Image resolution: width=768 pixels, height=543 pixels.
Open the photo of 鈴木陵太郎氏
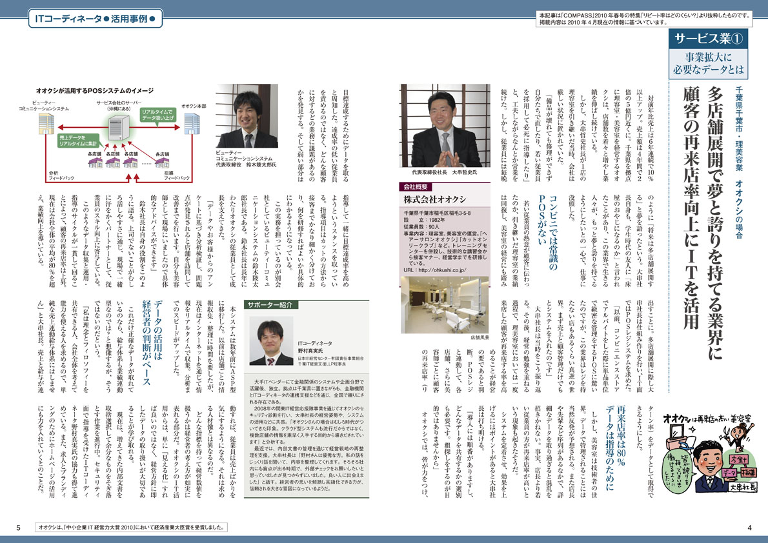coord(247,116)
